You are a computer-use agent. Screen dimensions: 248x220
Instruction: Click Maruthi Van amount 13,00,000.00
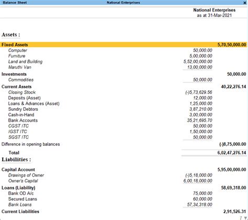tap(200, 67)
